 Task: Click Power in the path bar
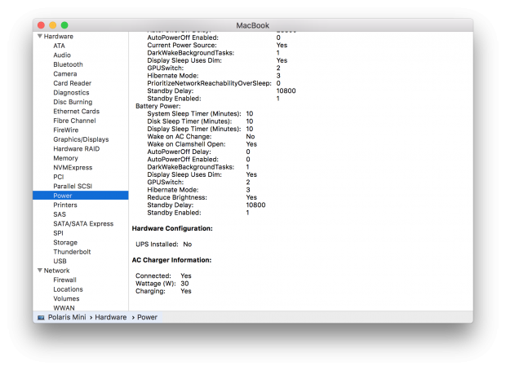147,317
